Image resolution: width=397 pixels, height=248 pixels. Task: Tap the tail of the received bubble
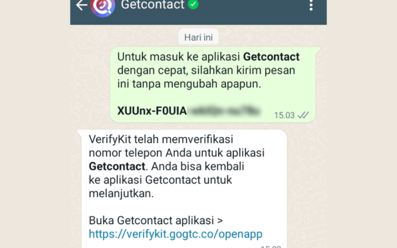click(x=79, y=132)
